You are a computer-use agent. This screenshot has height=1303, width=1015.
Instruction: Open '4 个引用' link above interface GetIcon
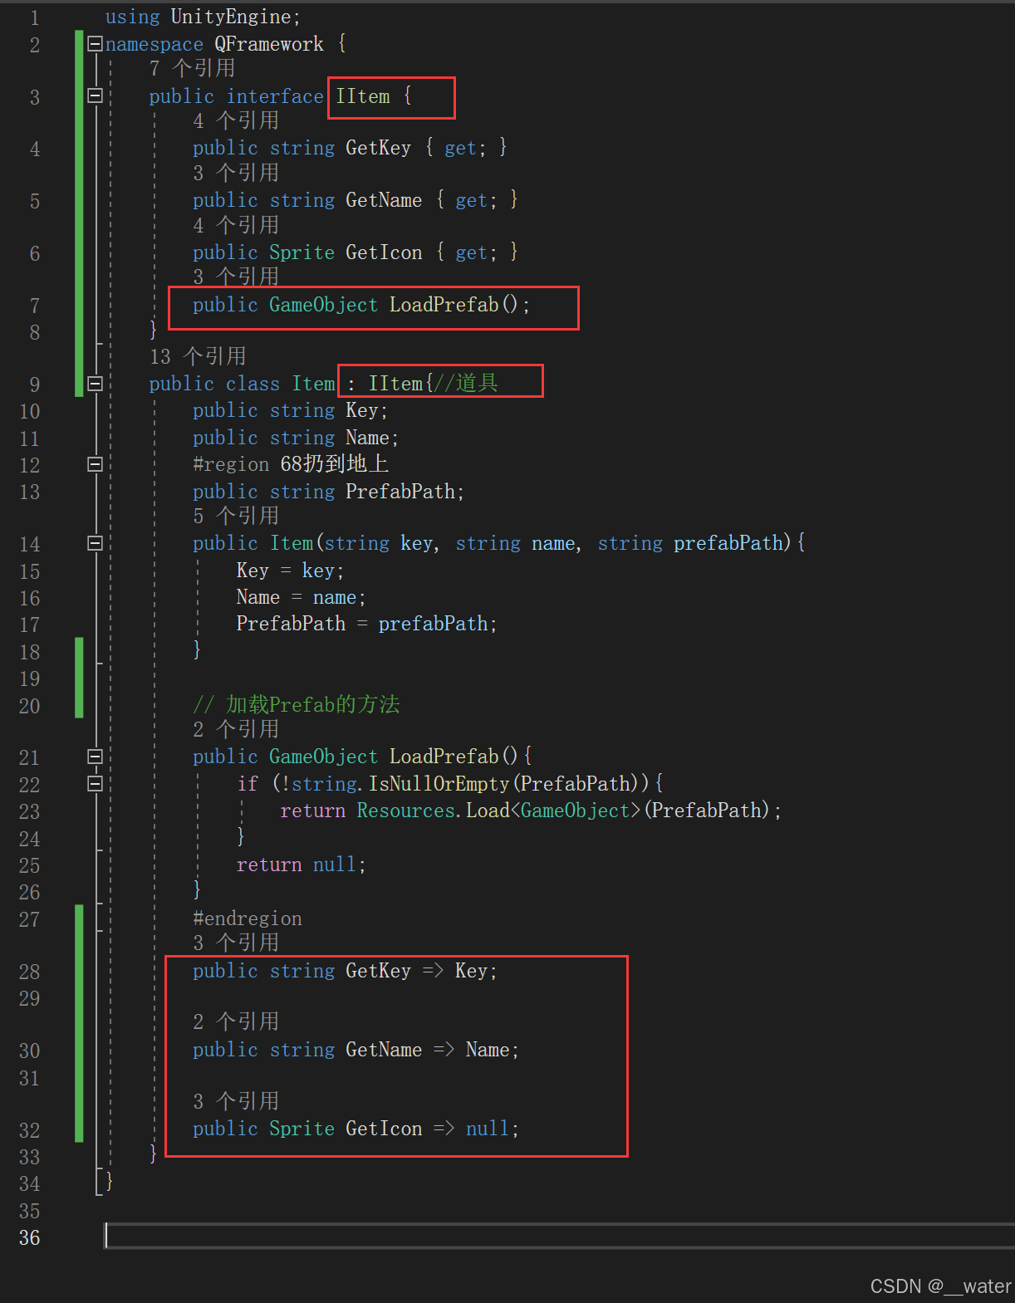236,225
